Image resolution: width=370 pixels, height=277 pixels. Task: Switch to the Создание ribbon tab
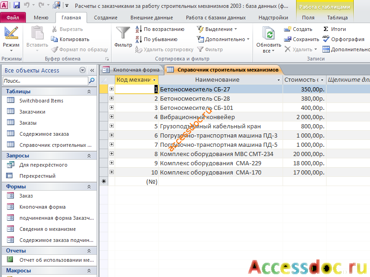pyautogui.click(x=105, y=18)
